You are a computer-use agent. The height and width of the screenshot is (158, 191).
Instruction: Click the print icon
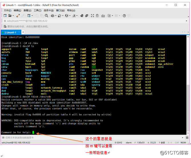[53, 16]
